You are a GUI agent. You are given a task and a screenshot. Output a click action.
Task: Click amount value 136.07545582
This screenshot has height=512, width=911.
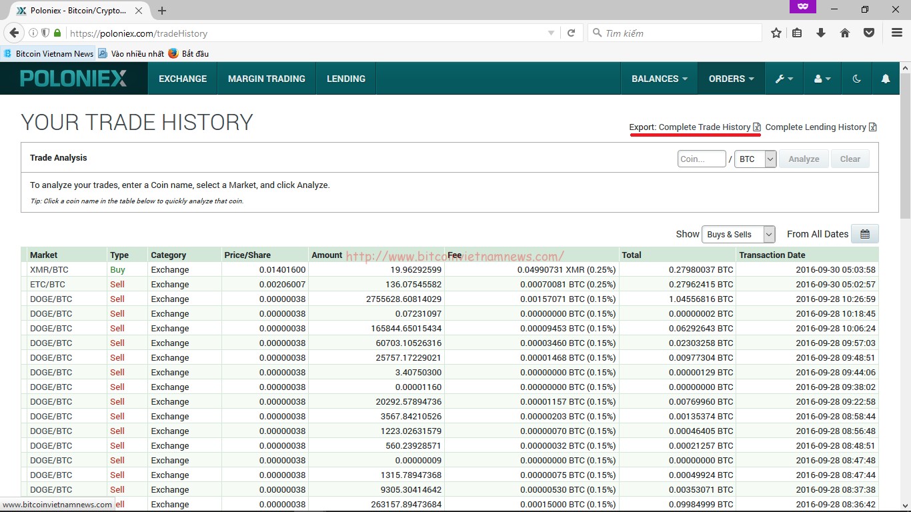click(x=413, y=284)
